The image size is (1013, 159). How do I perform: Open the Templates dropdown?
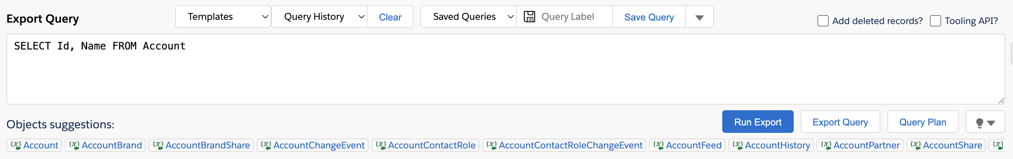223,17
